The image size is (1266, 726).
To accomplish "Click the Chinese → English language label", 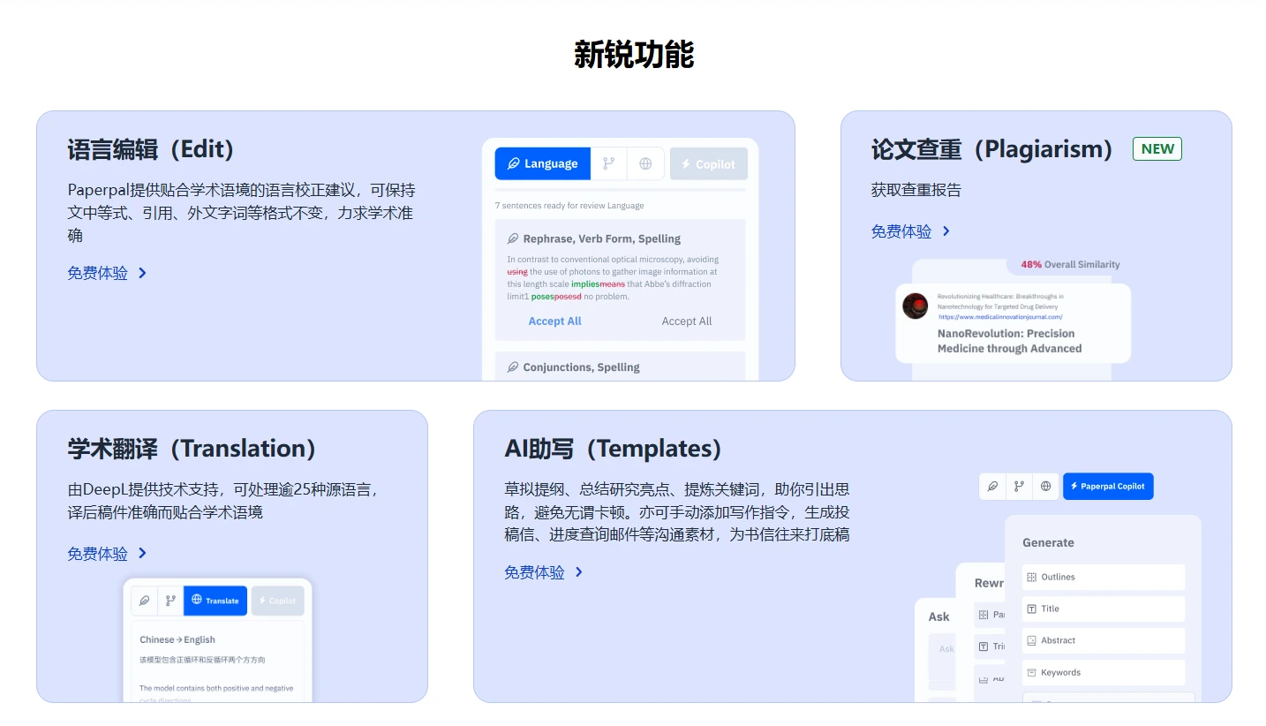I will click(177, 639).
